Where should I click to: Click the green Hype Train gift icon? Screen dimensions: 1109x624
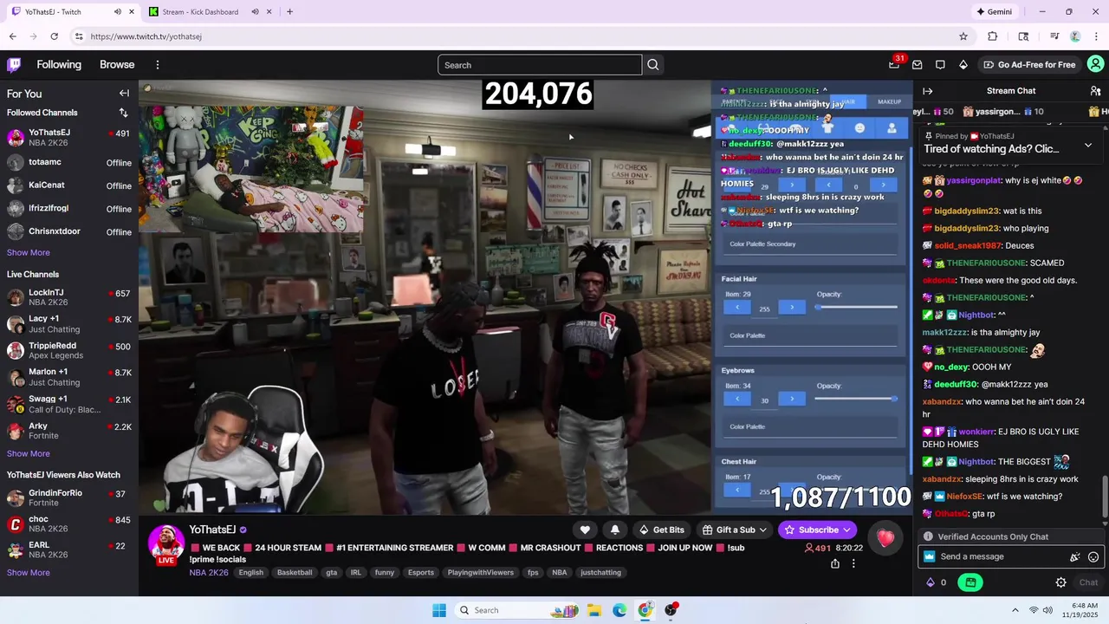(970, 582)
